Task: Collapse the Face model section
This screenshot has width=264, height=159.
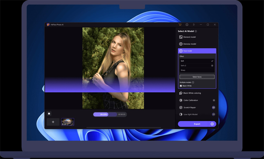Action: click(197, 51)
